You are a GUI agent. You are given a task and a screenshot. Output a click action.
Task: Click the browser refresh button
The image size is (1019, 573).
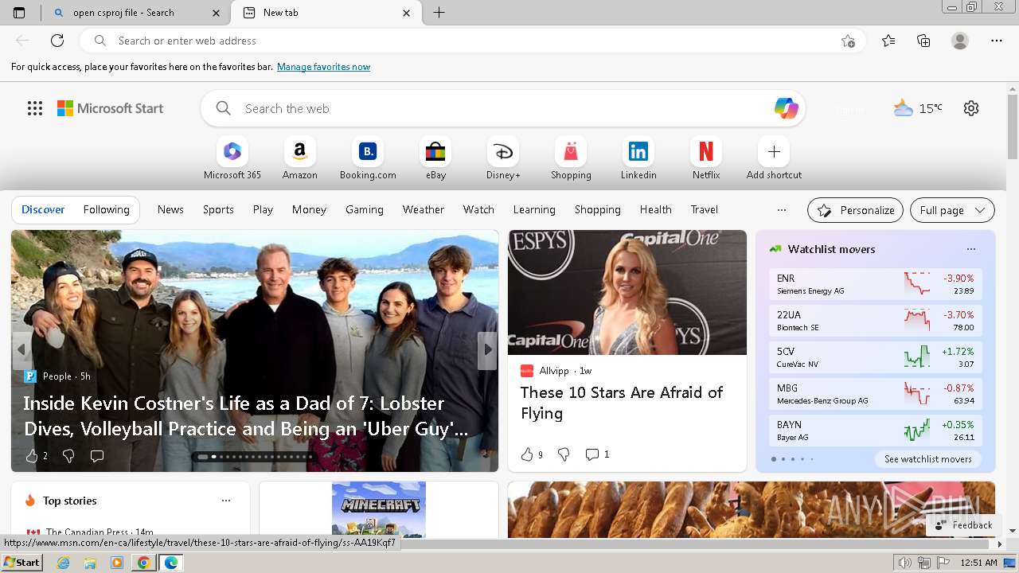pyautogui.click(x=57, y=41)
